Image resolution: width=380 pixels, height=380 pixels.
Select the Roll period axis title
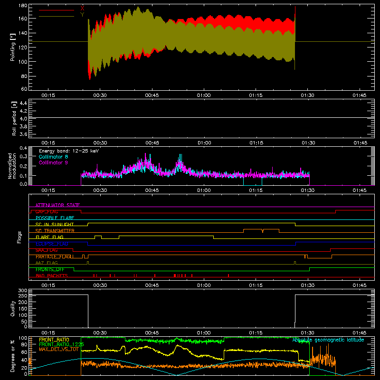tap(14, 118)
